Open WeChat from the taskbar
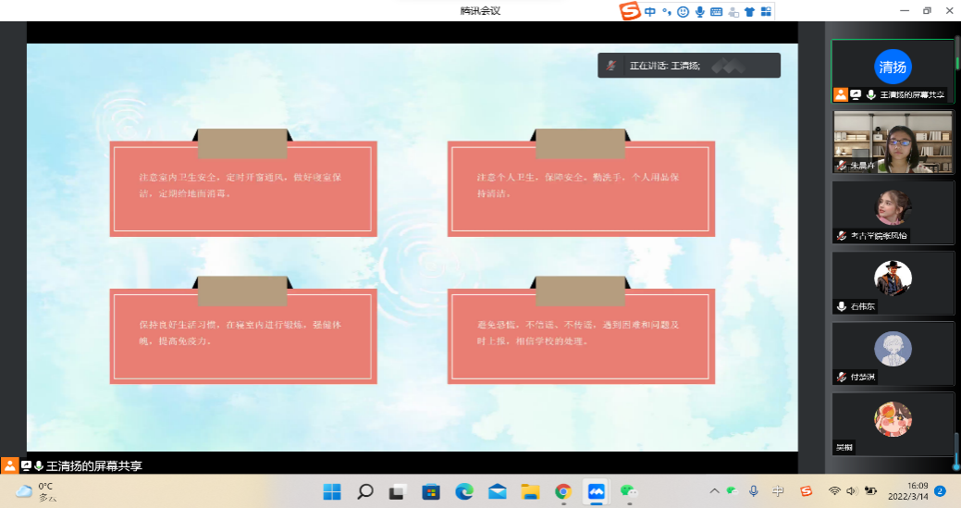Image resolution: width=961 pixels, height=508 pixels. pyautogui.click(x=630, y=491)
